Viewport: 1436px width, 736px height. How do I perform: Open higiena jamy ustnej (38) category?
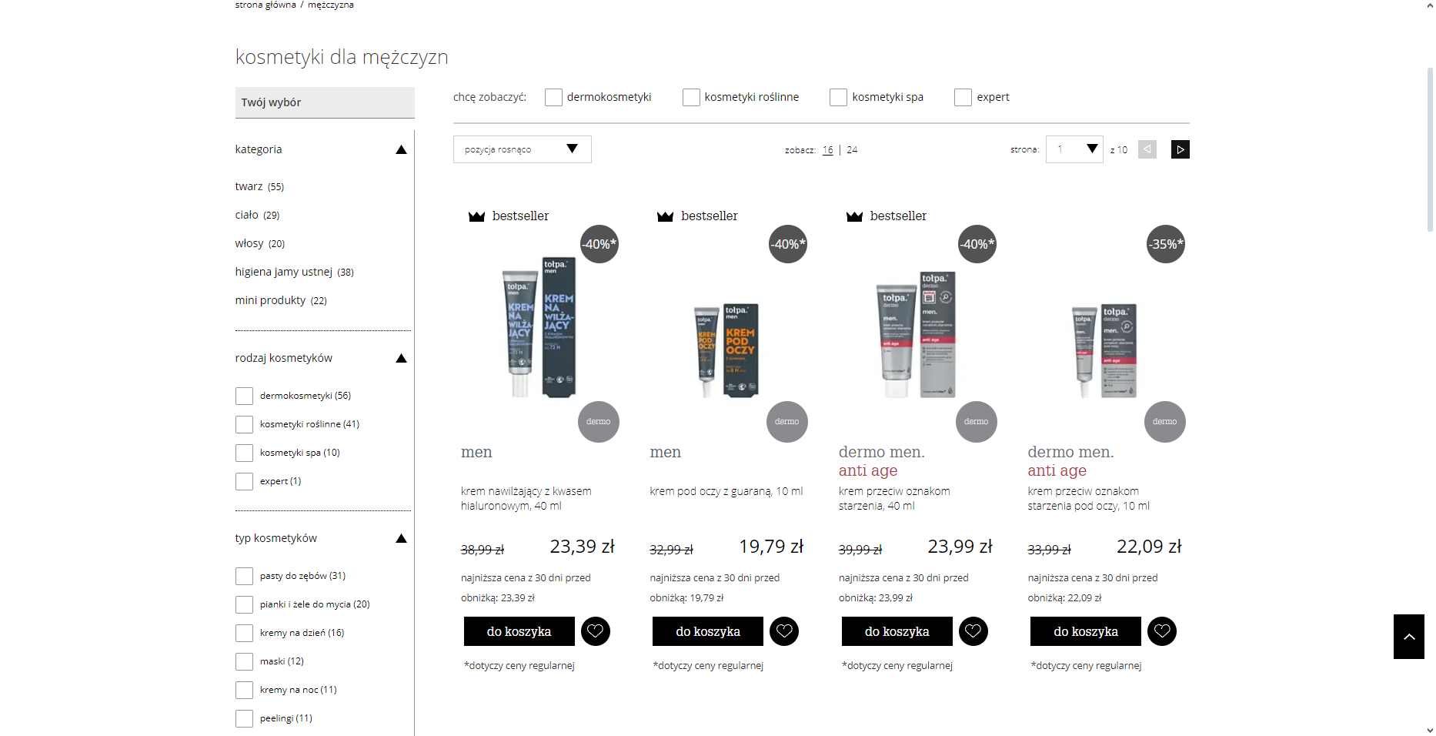point(295,272)
